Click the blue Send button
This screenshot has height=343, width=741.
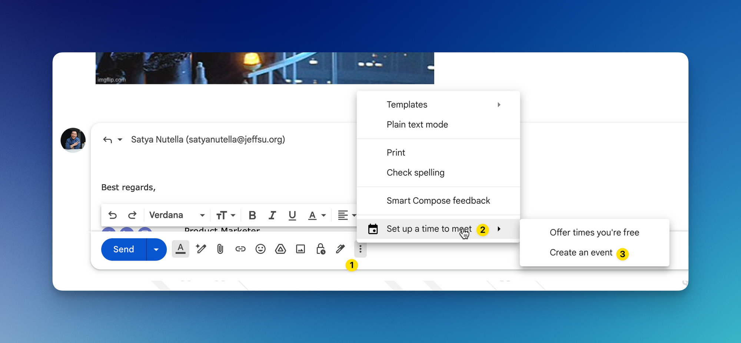(x=124, y=250)
